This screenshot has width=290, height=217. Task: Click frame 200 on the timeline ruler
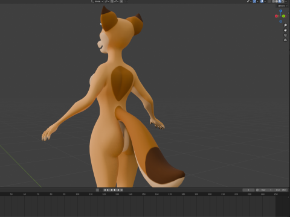pos(210,194)
